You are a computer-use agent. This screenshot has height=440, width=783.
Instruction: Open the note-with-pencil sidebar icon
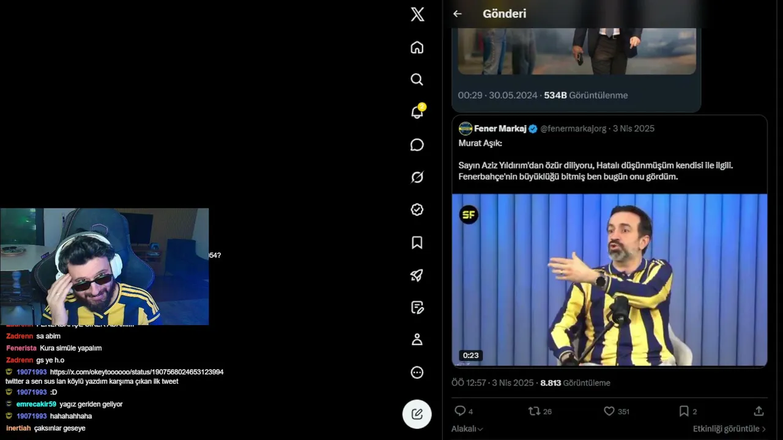click(x=417, y=307)
